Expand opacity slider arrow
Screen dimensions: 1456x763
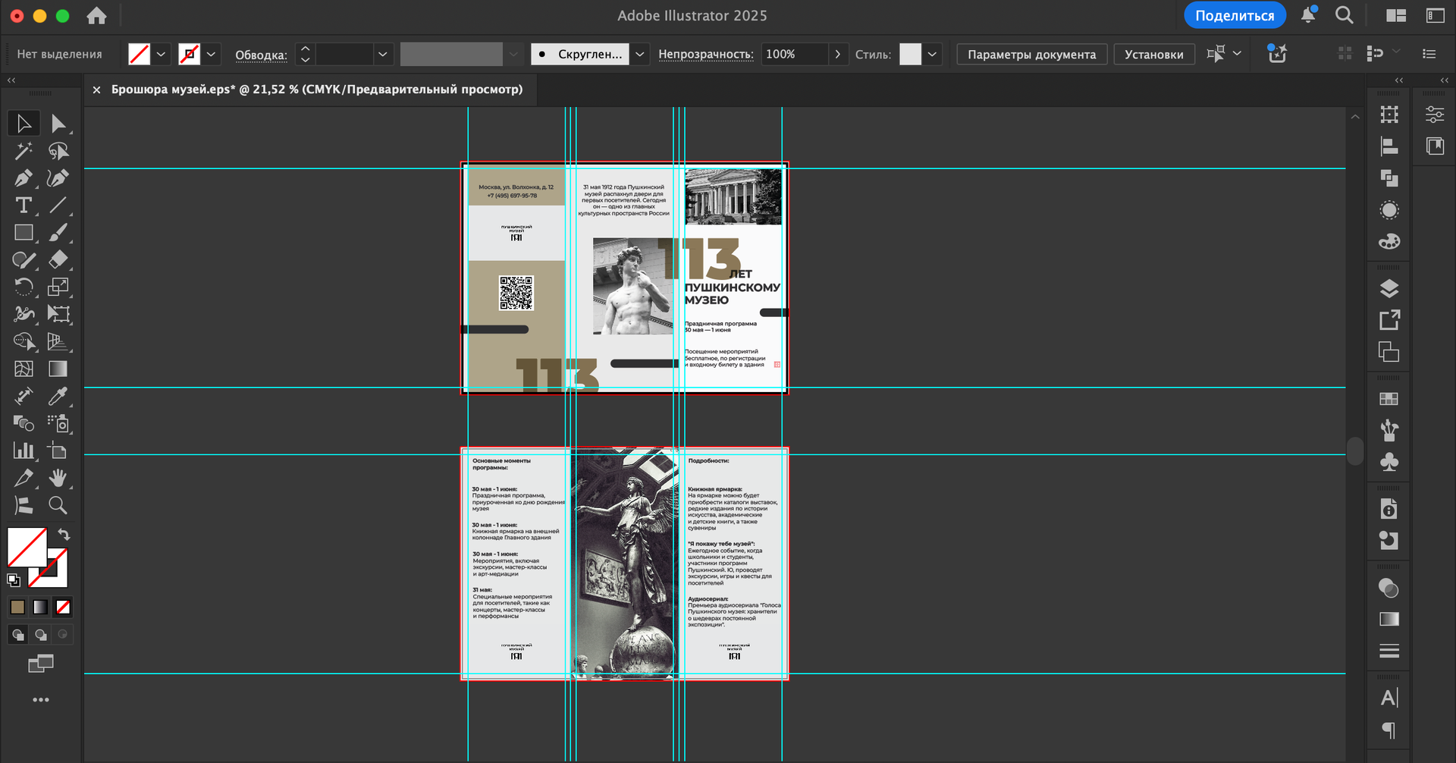pyautogui.click(x=837, y=55)
